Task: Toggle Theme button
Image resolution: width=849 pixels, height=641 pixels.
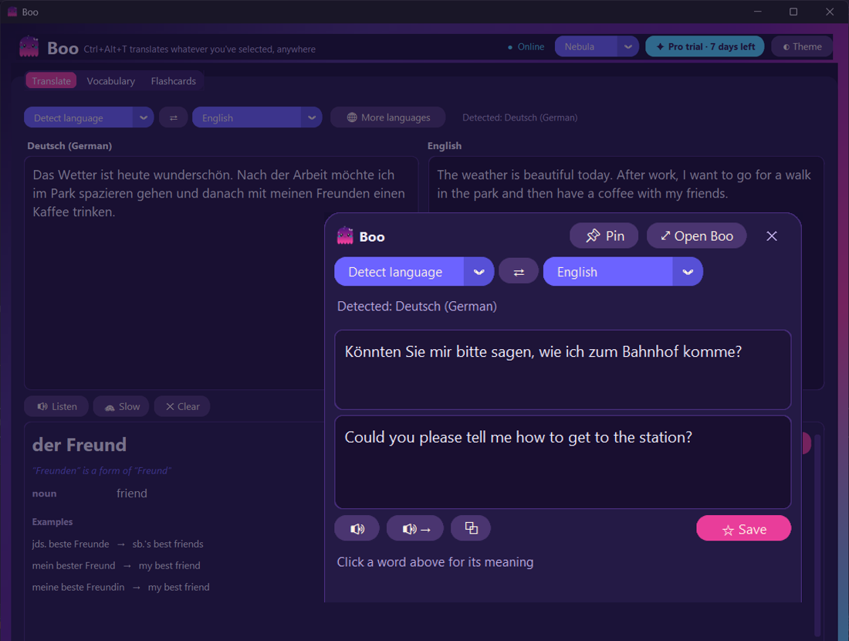Action: [803, 46]
